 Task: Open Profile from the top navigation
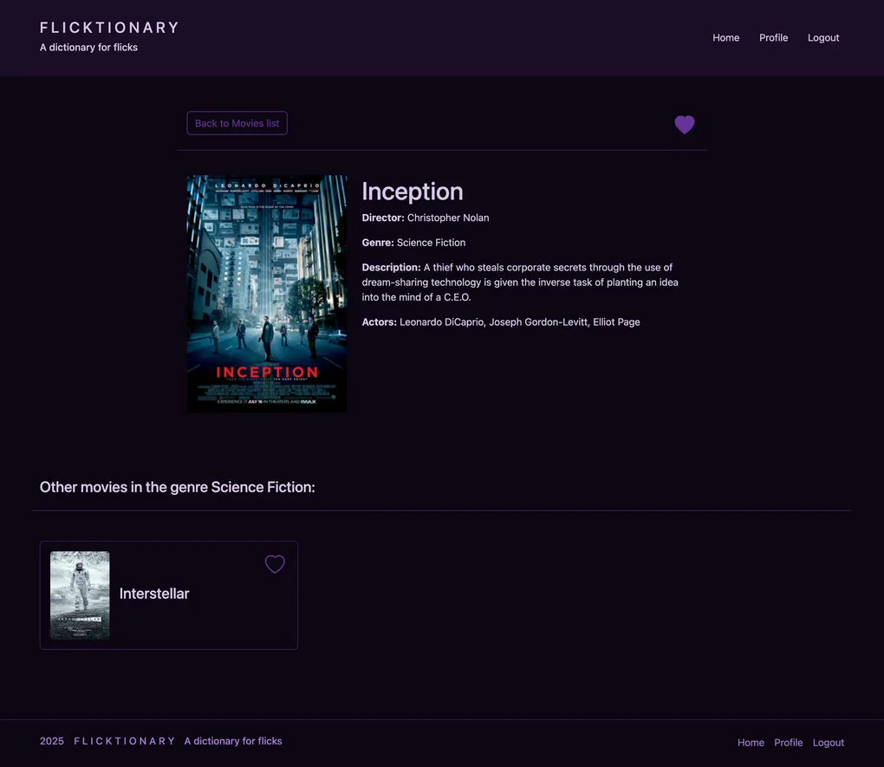[x=773, y=37]
